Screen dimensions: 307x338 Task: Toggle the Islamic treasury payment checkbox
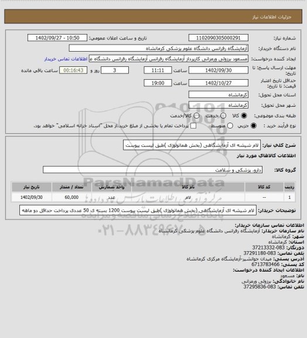point(193,126)
